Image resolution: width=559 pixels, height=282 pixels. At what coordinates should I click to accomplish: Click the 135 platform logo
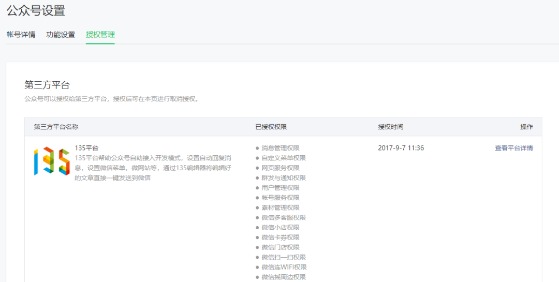click(52, 161)
